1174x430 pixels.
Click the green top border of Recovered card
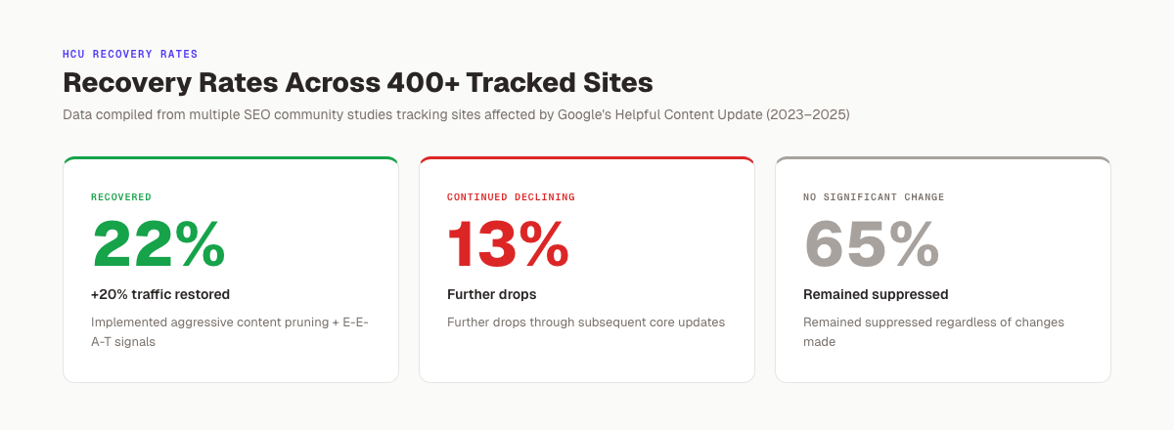(231, 158)
